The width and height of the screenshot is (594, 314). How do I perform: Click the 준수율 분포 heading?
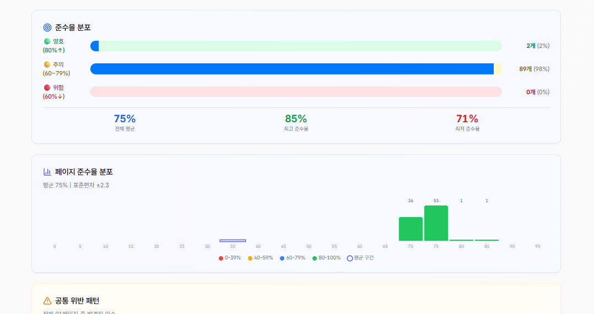click(x=73, y=28)
